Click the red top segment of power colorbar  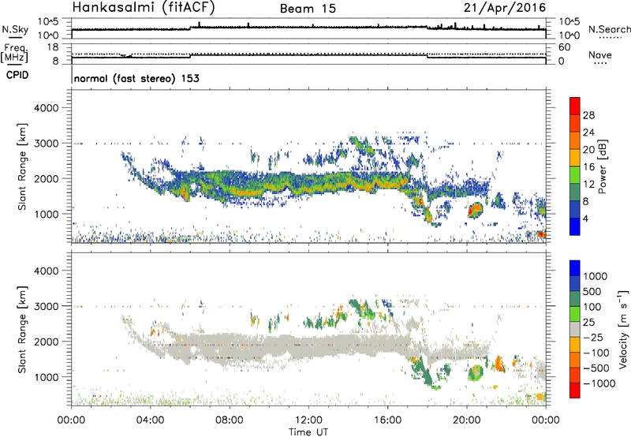coord(575,106)
